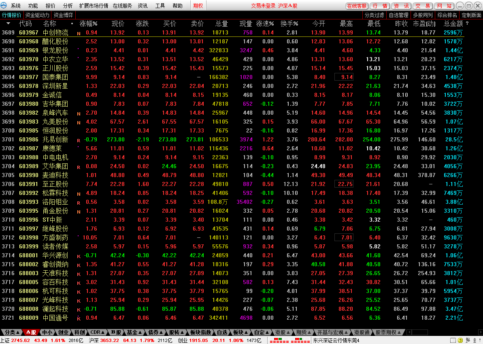Click the red 期权 menu item
Viewport: 483px width, 344px height.
click(198, 6)
